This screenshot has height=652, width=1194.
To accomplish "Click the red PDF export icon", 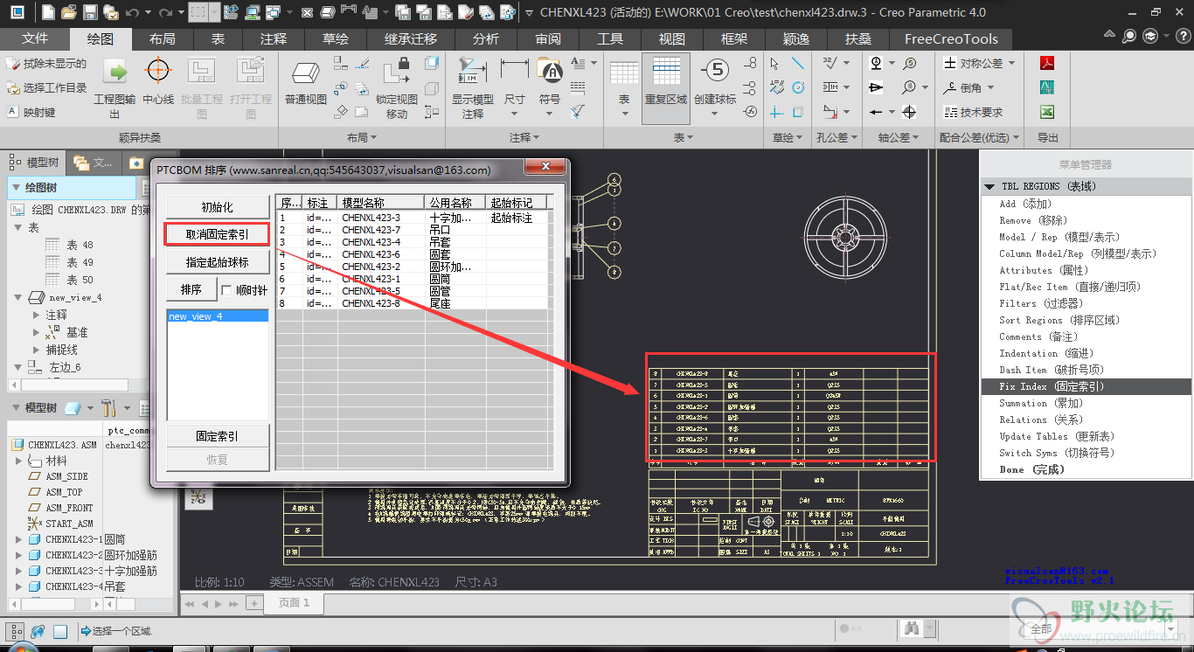I will pyautogui.click(x=1046, y=63).
